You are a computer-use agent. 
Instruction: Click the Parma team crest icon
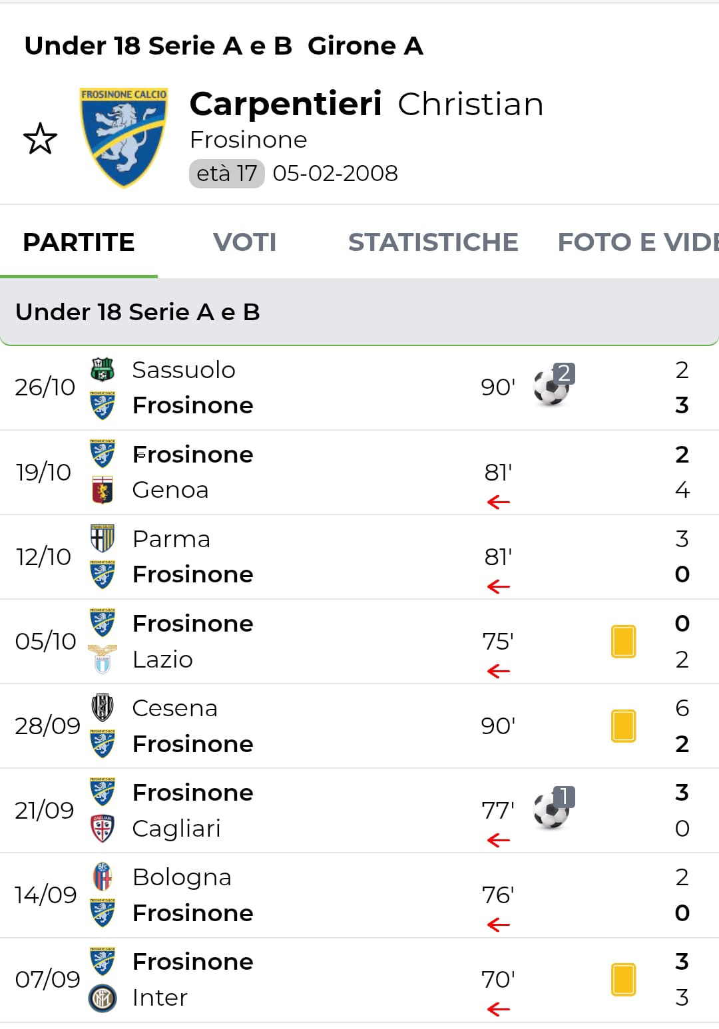tap(103, 538)
